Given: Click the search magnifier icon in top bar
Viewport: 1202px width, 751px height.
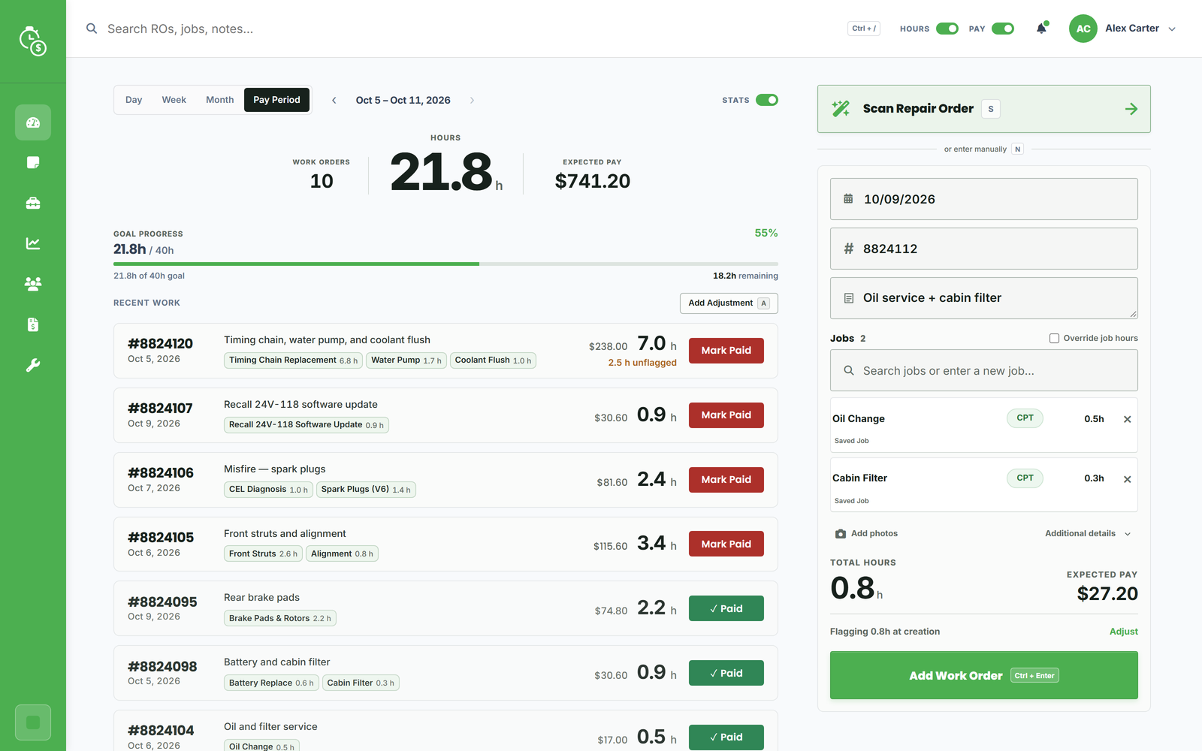Looking at the screenshot, I should [x=92, y=29].
